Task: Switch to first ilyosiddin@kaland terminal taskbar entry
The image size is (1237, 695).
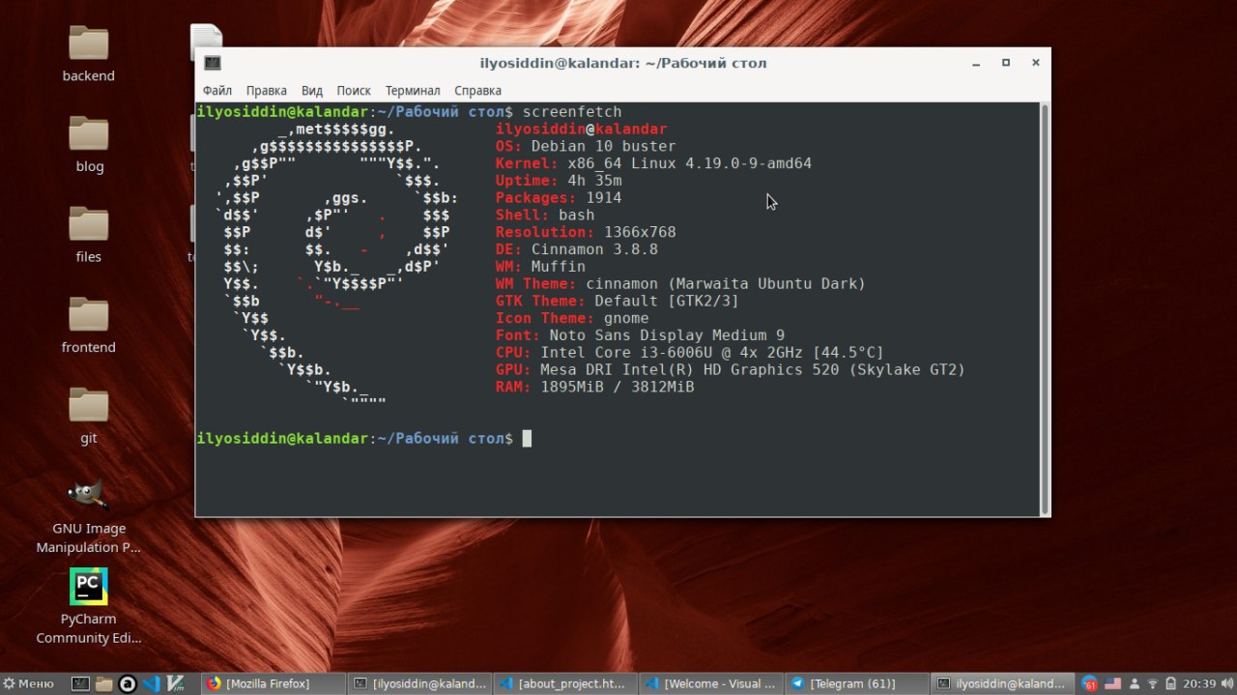Action: pos(419,683)
